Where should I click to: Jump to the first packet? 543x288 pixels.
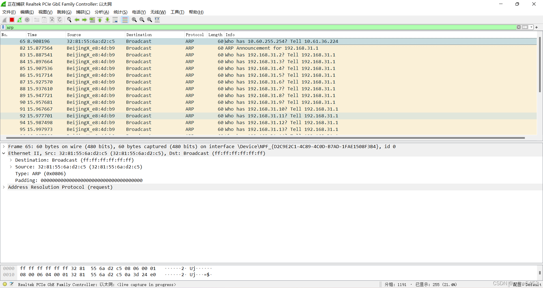(100, 20)
